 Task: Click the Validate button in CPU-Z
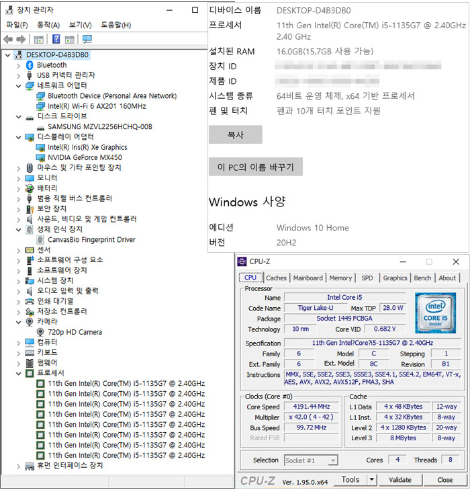point(400,480)
